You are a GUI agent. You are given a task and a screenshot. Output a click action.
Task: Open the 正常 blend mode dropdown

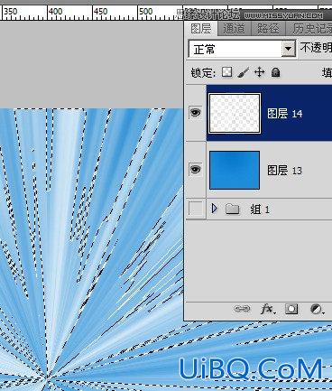point(242,49)
